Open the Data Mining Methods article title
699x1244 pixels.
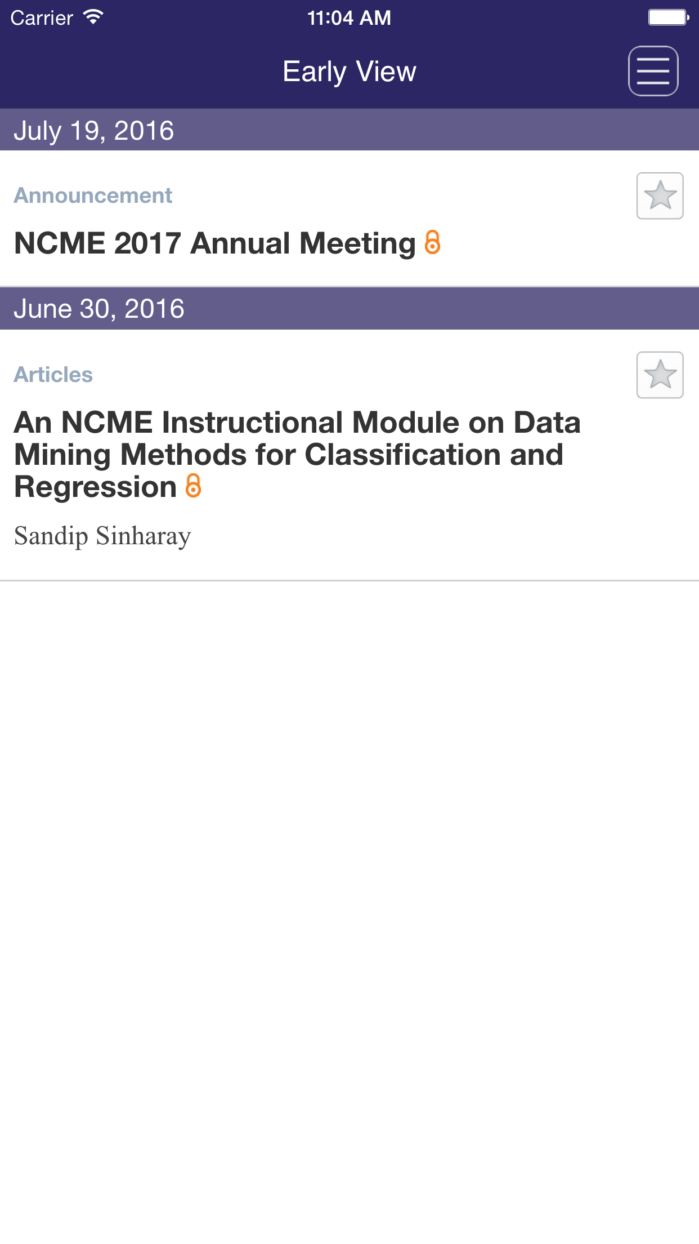click(297, 454)
